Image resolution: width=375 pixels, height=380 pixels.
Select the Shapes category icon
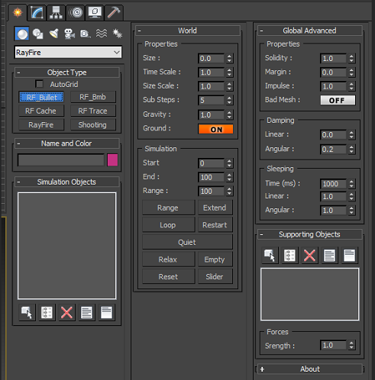click(x=38, y=34)
